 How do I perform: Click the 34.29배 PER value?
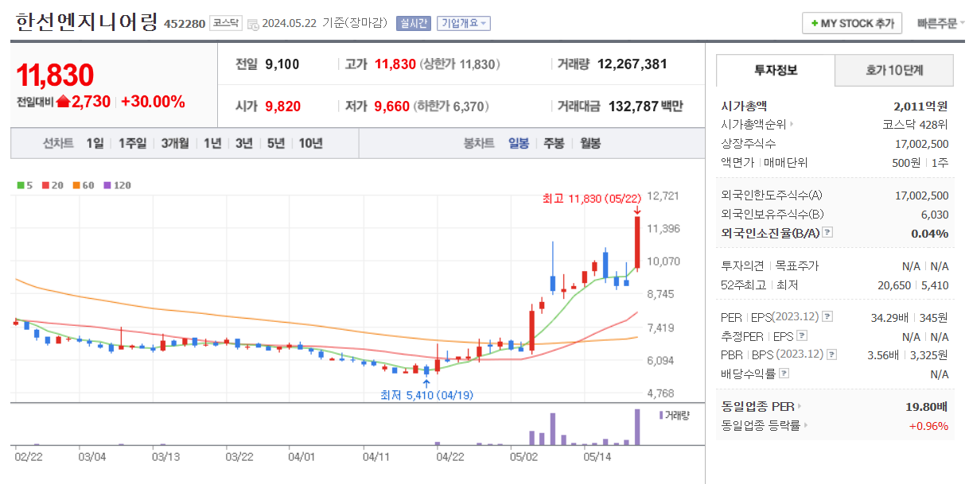(x=889, y=317)
